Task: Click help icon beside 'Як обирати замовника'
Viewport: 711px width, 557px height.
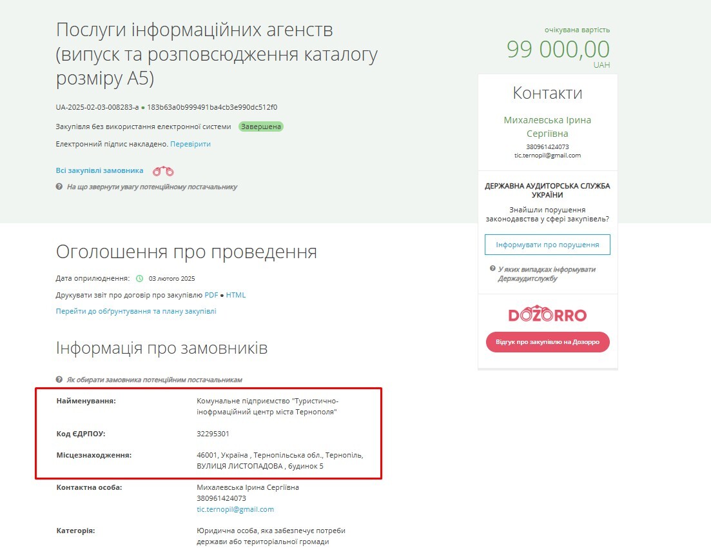Action: click(59, 380)
